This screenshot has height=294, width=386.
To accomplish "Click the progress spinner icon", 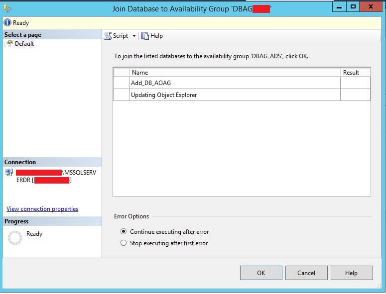I will (15, 238).
